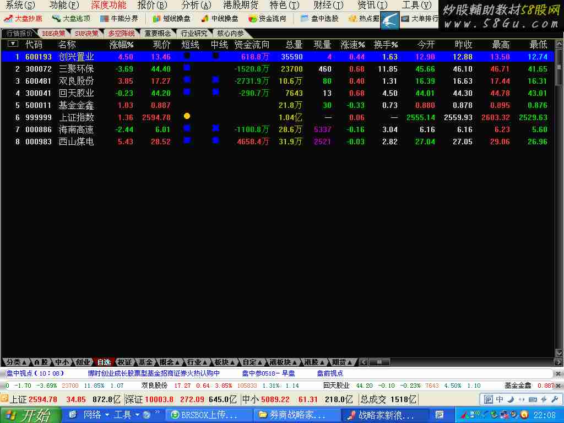Select the 自选 bottom tab
564x423 pixels.
(x=104, y=362)
